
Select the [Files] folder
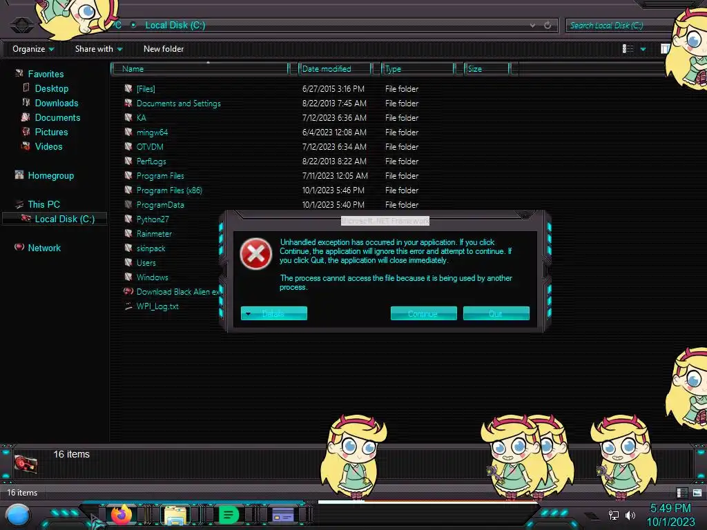click(146, 89)
